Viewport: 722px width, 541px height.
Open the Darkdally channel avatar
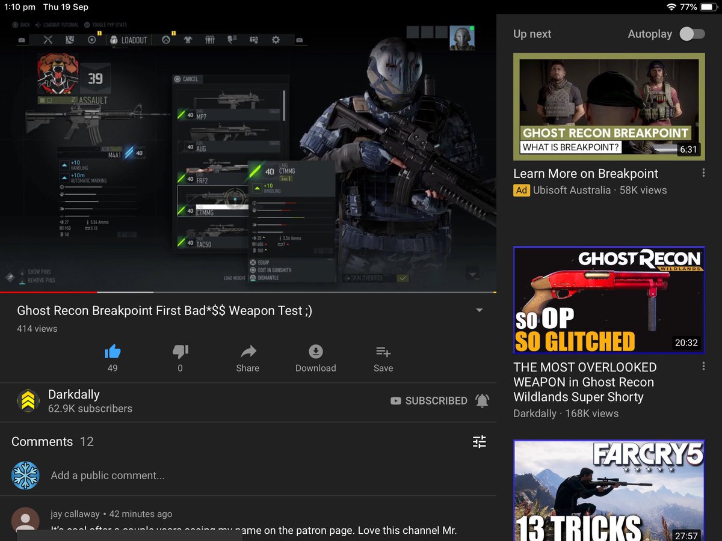click(x=28, y=401)
